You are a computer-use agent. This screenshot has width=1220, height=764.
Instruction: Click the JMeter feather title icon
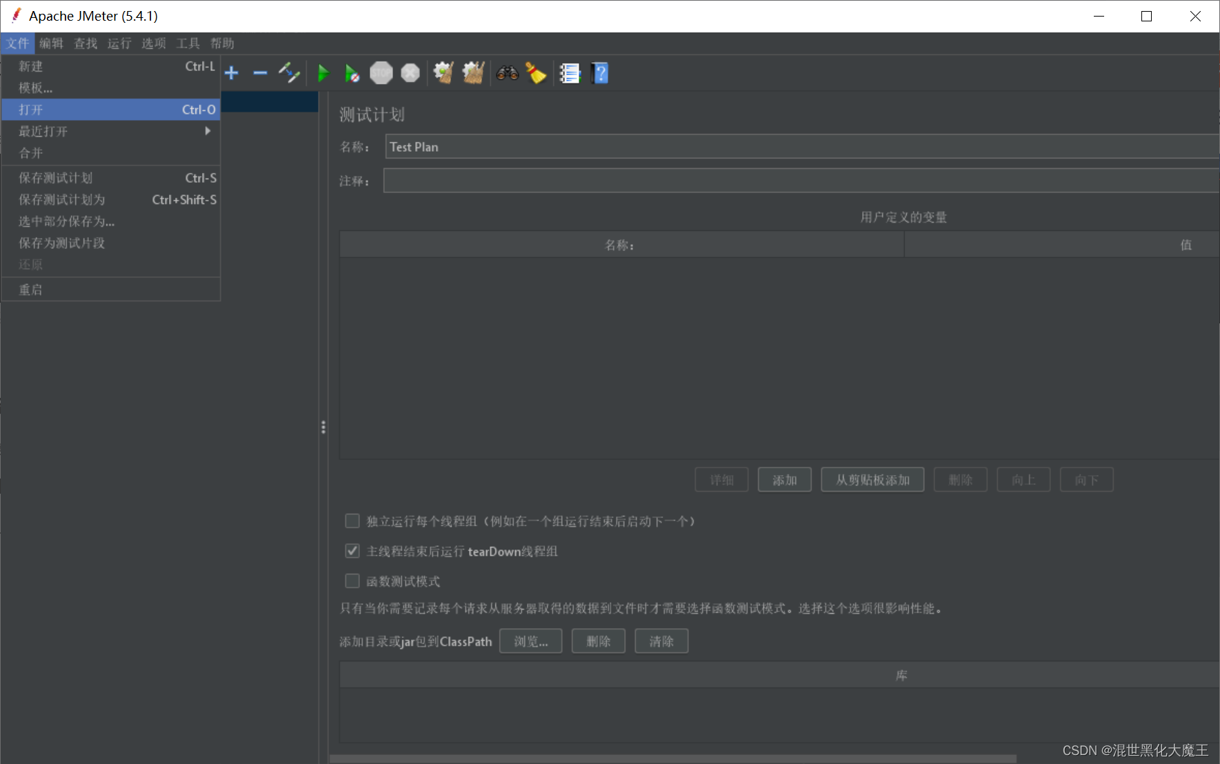(16, 15)
